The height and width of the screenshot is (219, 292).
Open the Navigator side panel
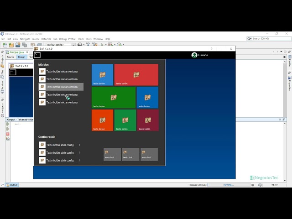(x=2, y=110)
